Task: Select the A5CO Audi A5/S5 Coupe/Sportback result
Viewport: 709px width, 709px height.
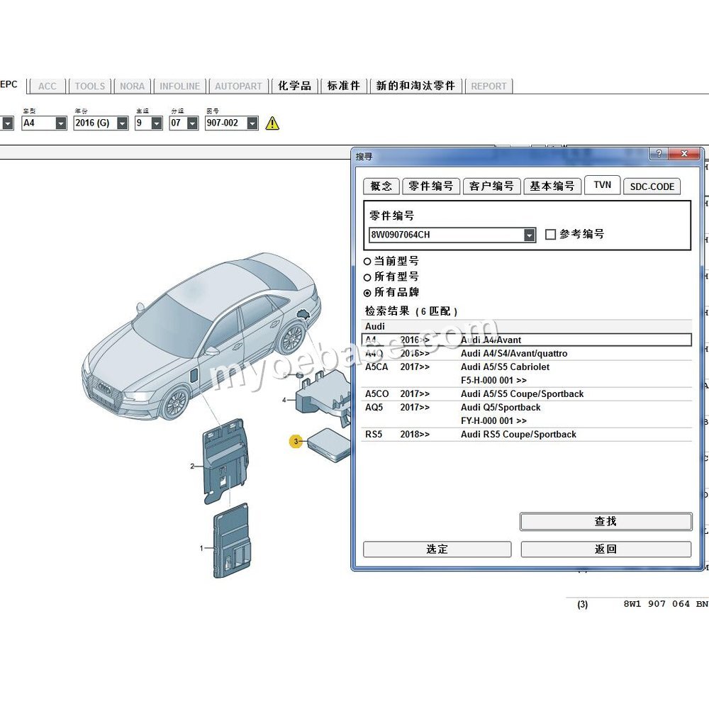Action: (x=527, y=393)
